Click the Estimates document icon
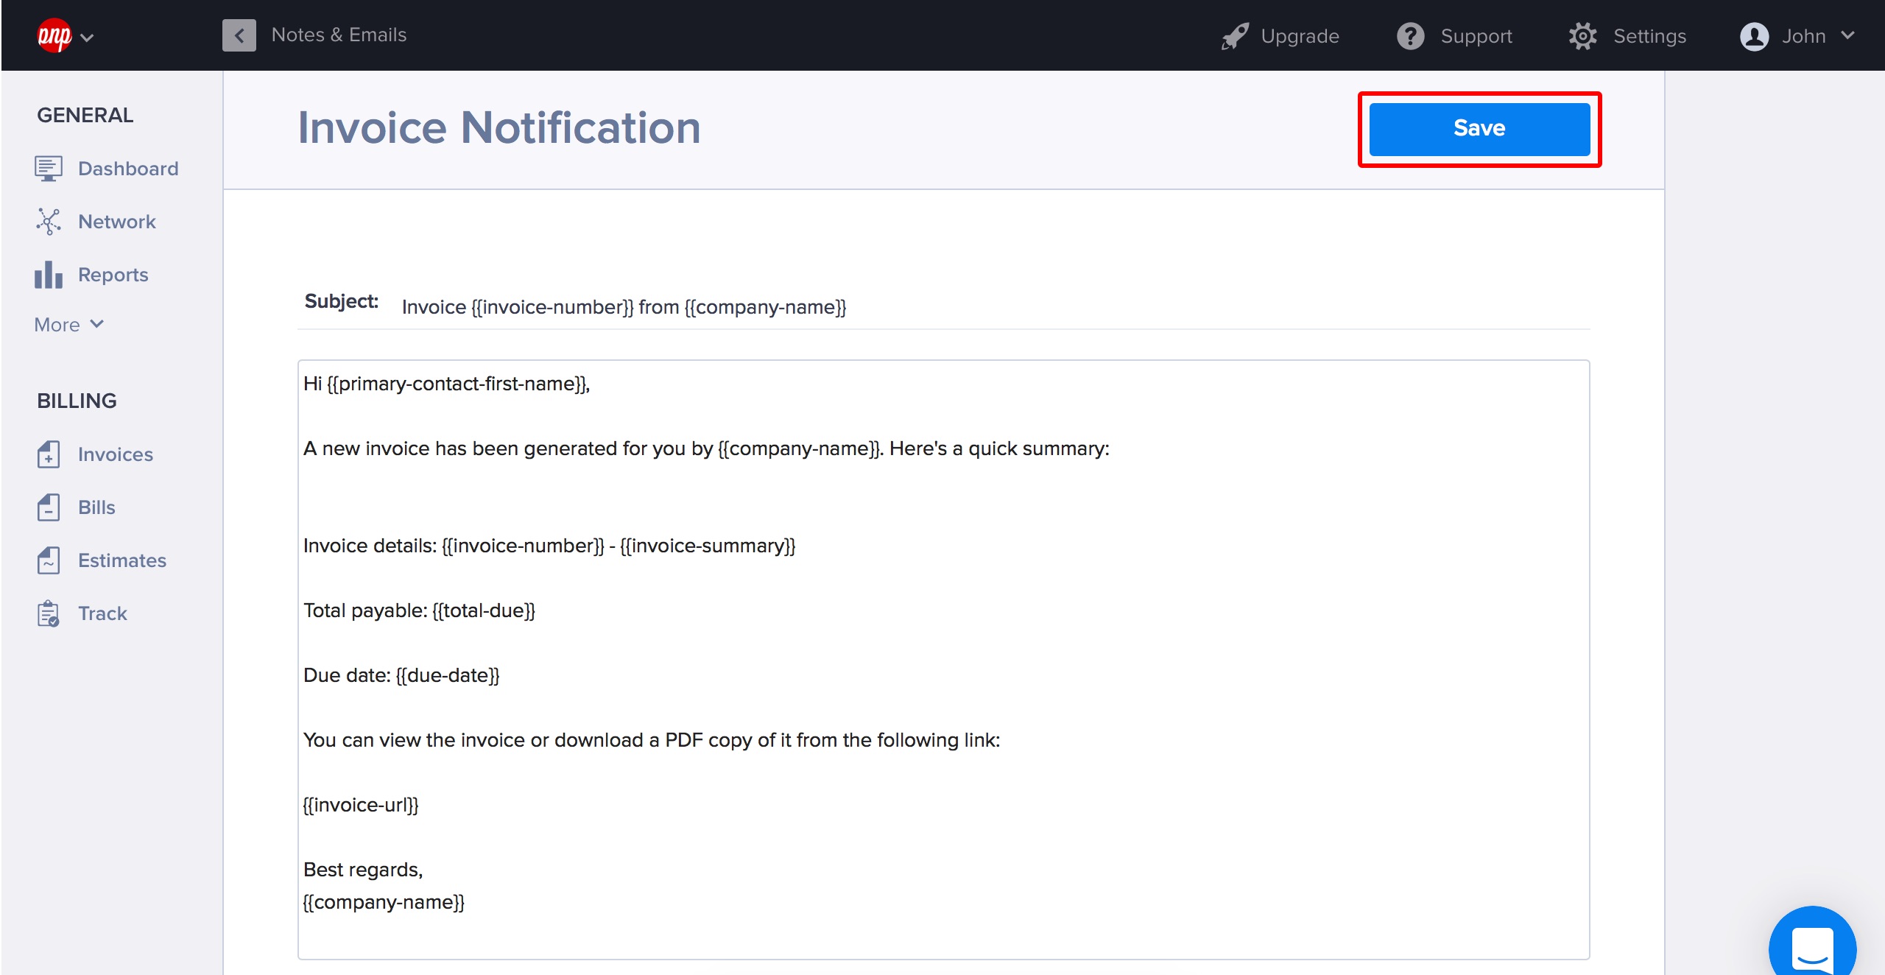 (x=48, y=560)
